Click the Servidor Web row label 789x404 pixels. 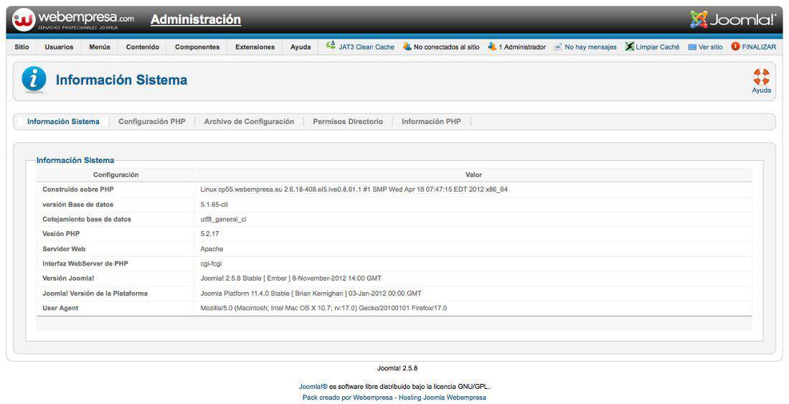(x=64, y=249)
